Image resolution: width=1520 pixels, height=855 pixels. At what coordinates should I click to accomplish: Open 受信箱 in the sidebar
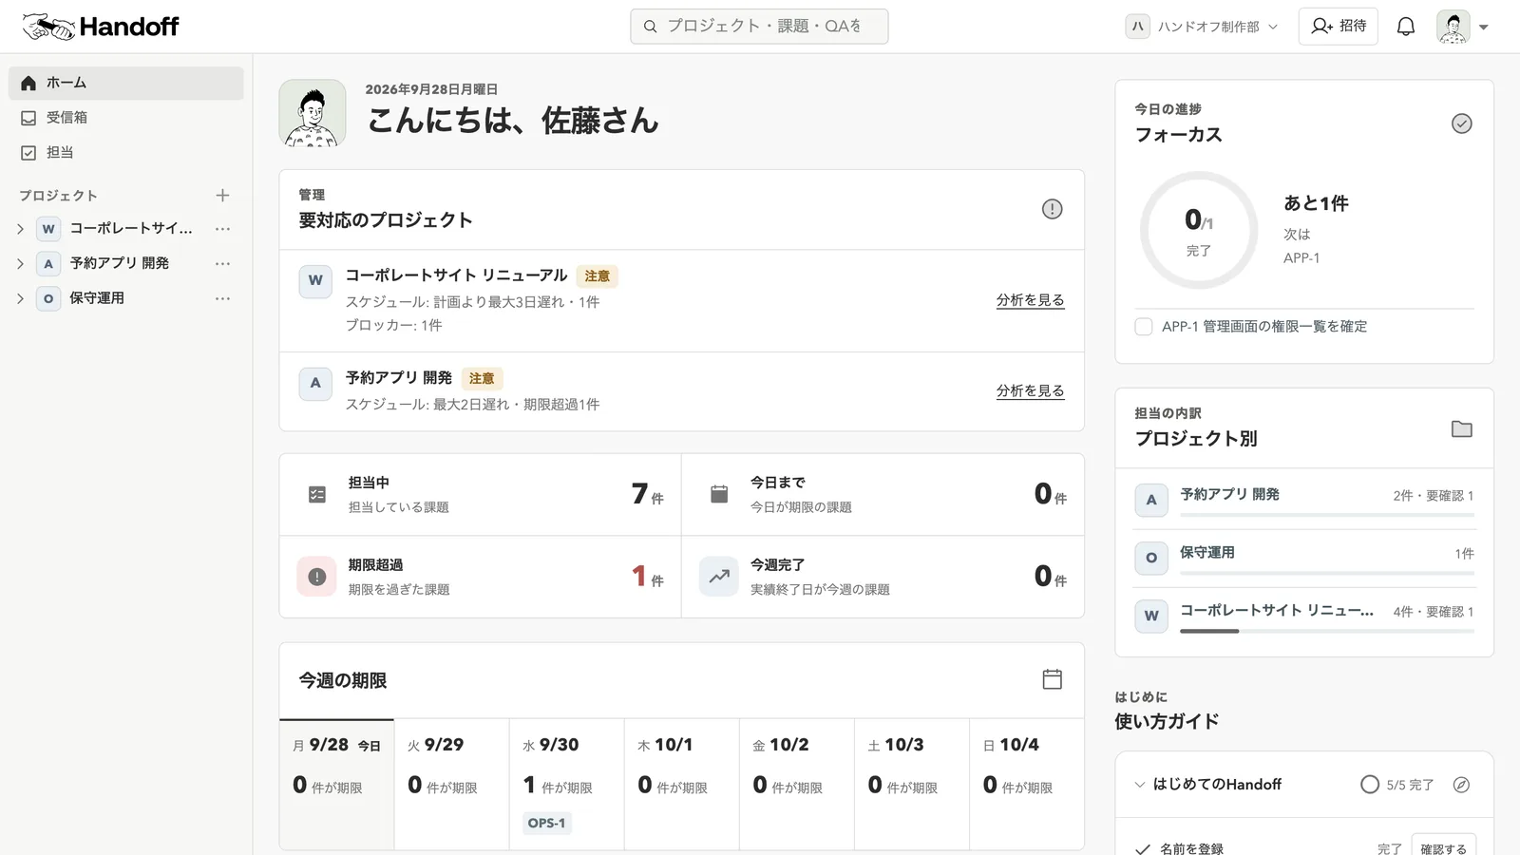click(x=126, y=118)
